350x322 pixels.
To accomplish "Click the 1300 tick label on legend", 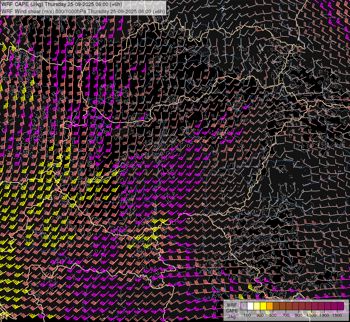I will point(324,315).
